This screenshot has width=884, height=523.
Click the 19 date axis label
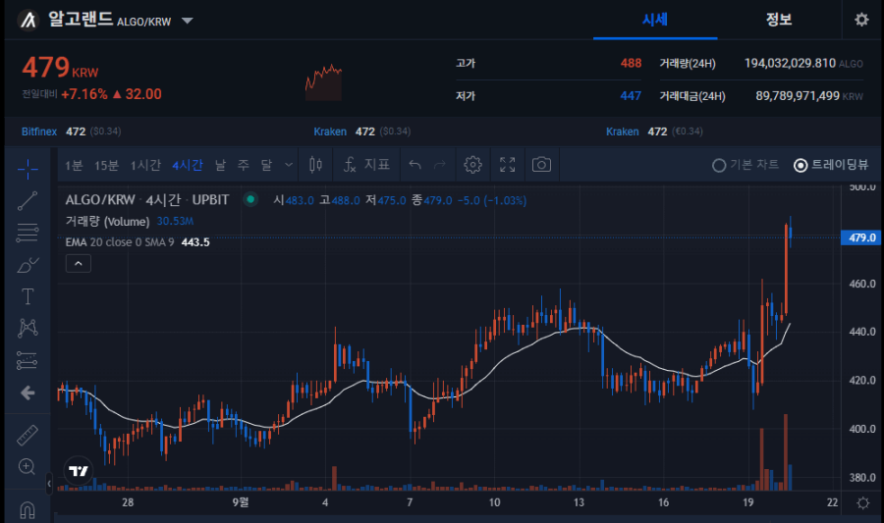coord(748,502)
